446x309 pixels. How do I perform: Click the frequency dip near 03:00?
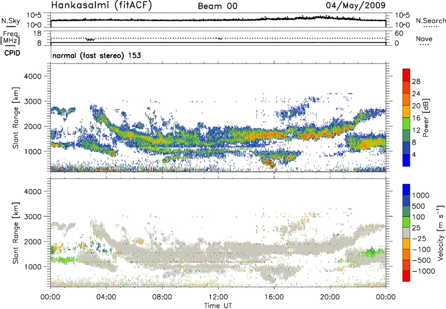click(x=90, y=39)
